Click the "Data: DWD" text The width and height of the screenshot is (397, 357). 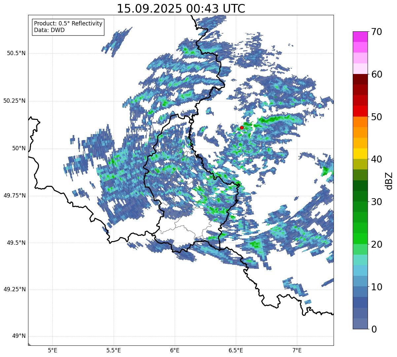point(49,30)
